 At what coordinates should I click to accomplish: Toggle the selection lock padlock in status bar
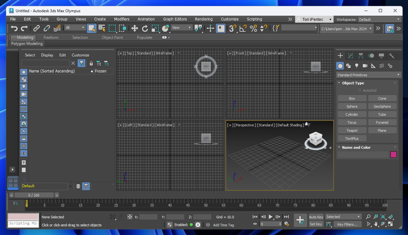click(x=121, y=217)
